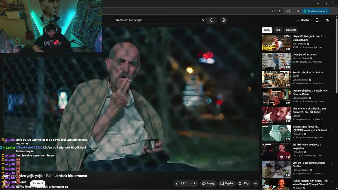
Task: Select the İlgili filter chip
Action: coord(278,30)
